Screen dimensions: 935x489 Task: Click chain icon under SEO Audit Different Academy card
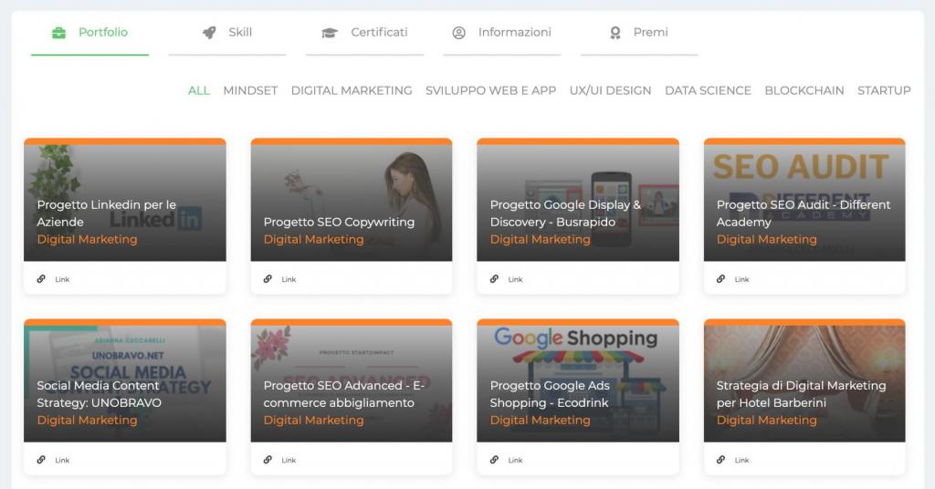point(721,279)
